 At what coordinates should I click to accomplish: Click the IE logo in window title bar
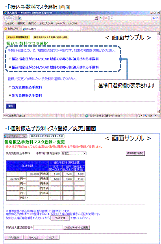[x=5, y=13]
